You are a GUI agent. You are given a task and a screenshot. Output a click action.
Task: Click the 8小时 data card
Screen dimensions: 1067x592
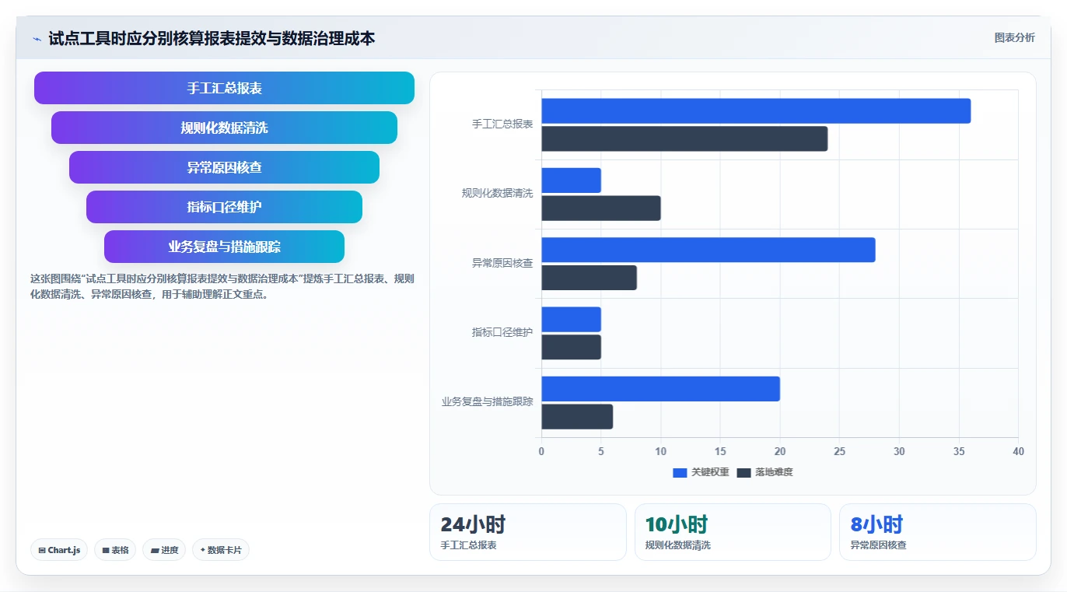937,532
